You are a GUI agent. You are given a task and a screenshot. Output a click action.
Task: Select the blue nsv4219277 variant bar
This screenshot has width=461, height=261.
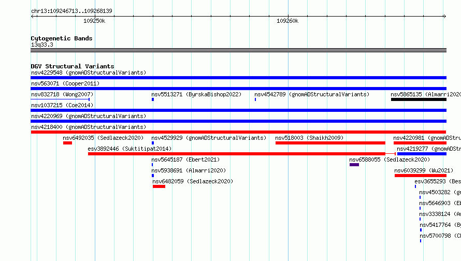tap(422, 154)
